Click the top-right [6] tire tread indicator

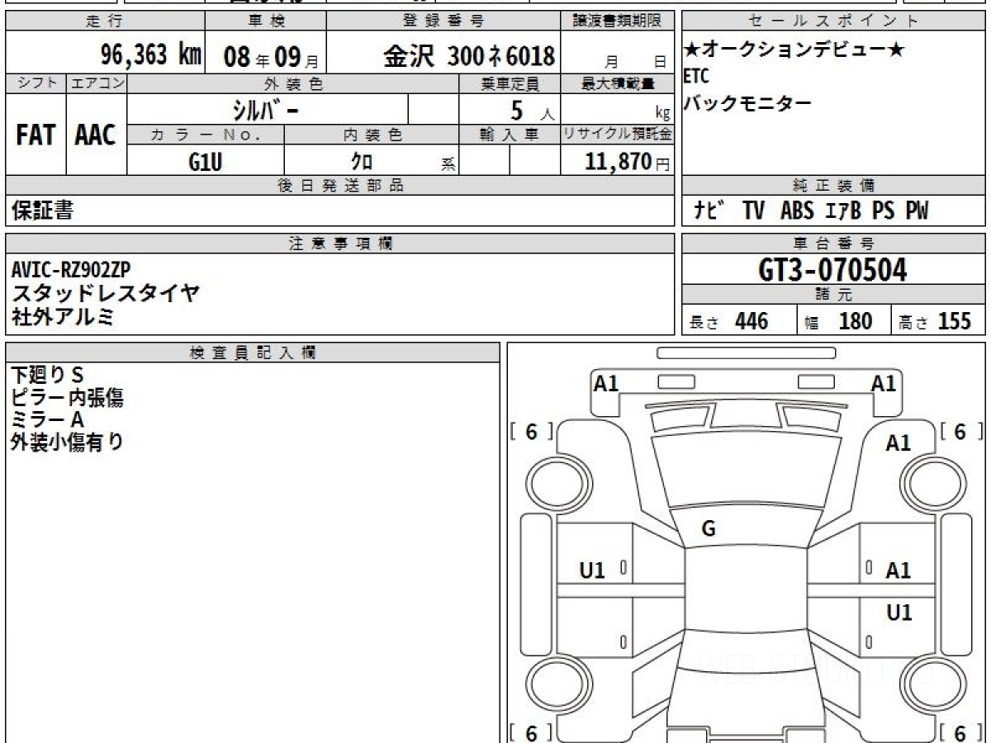click(x=960, y=431)
